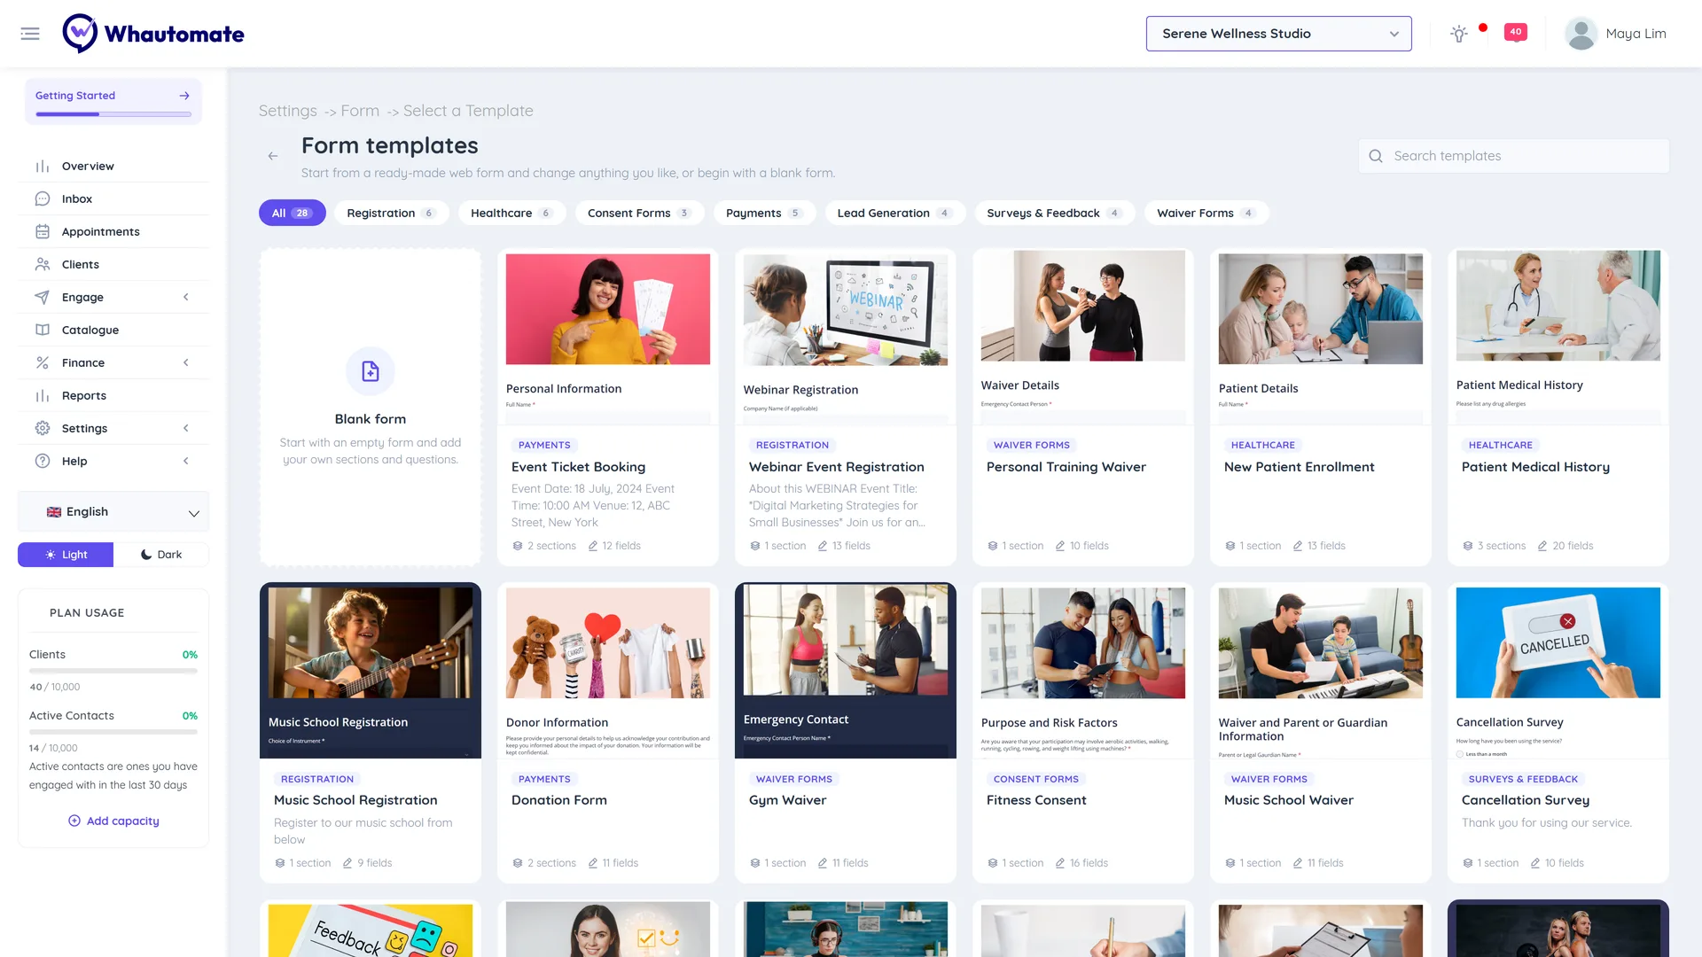Click the Form breadcrumb link
1702x957 pixels.
[360, 111]
